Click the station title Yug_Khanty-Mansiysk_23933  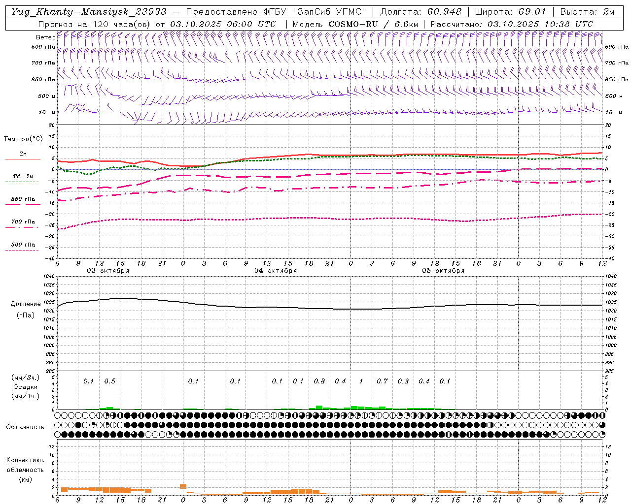click(89, 12)
